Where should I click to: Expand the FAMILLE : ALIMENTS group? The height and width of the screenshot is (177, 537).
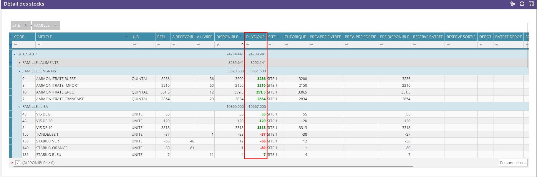coord(19,63)
